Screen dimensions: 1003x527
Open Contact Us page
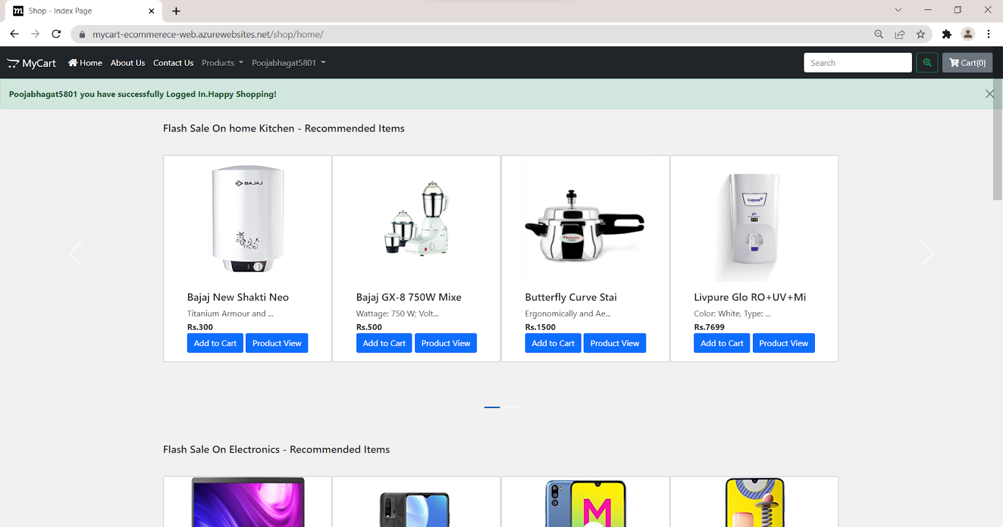(173, 63)
